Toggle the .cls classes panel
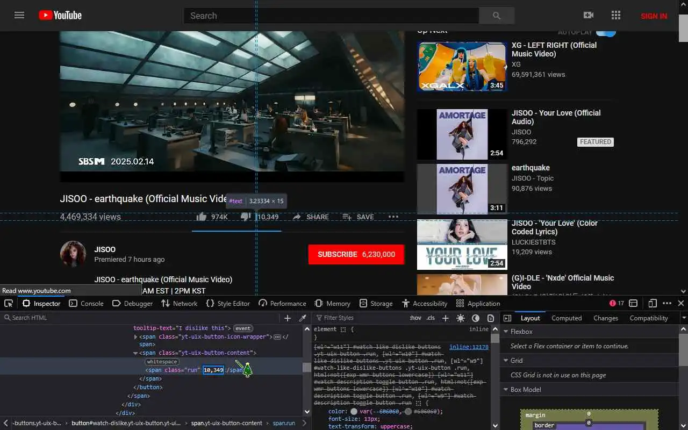This screenshot has height=430, width=688. point(431,318)
